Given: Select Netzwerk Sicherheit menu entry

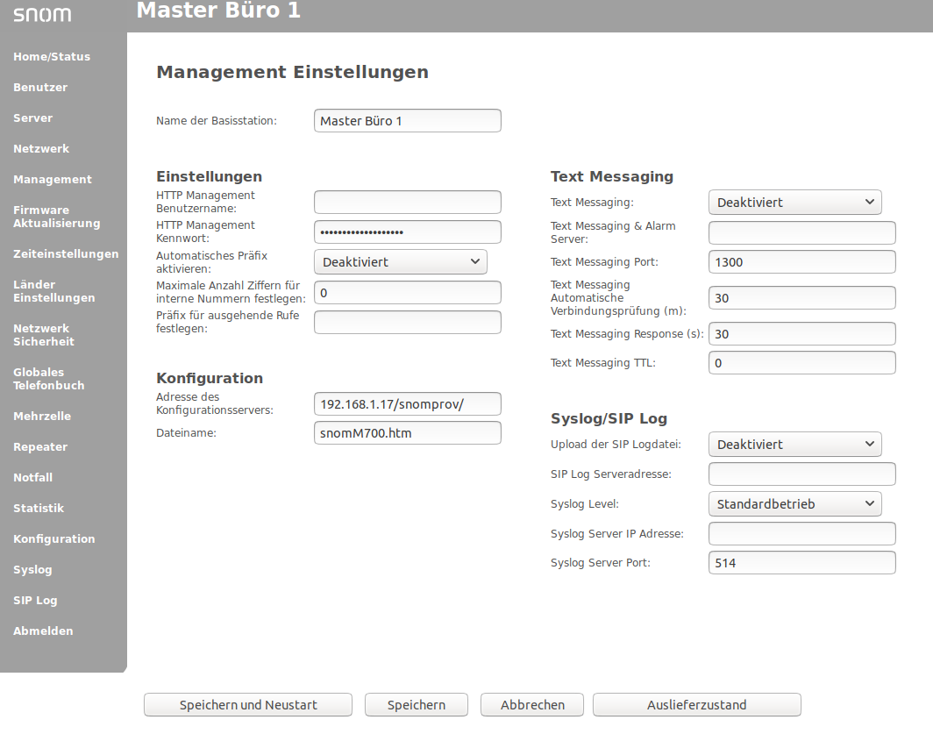Looking at the screenshot, I should coord(44,335).
